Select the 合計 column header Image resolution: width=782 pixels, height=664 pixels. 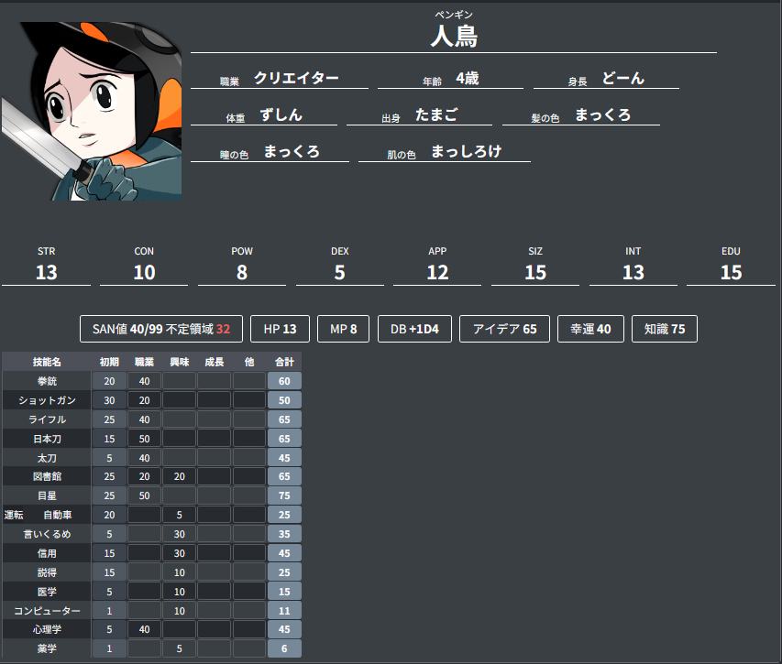[x=282, y=362]
